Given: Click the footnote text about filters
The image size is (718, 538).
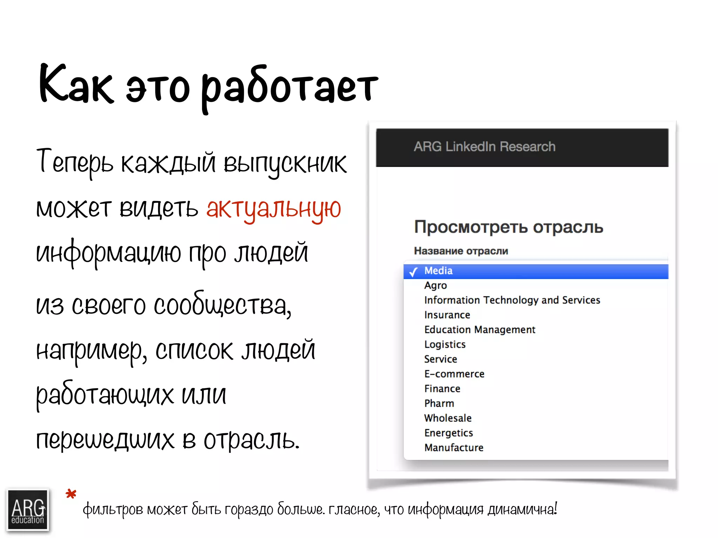Looking at the screenshot, I should pyautogui.click(x=320, y=509).
